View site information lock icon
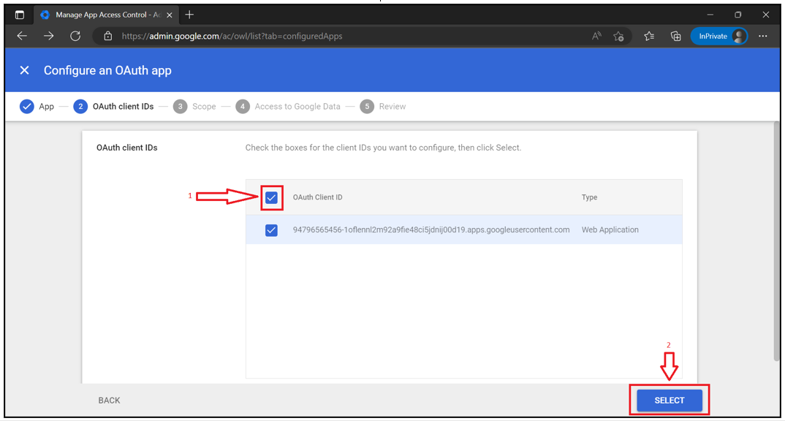This screenshot has width=785, height=421. pyautogui.click(x=107, y=36)
